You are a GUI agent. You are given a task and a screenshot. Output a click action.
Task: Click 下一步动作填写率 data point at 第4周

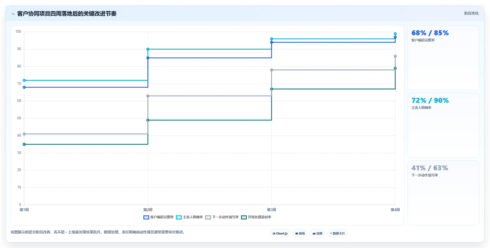395,56
